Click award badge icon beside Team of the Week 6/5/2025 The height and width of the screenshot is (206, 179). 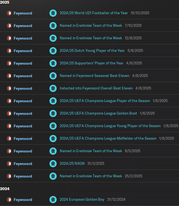pos(53,151)
